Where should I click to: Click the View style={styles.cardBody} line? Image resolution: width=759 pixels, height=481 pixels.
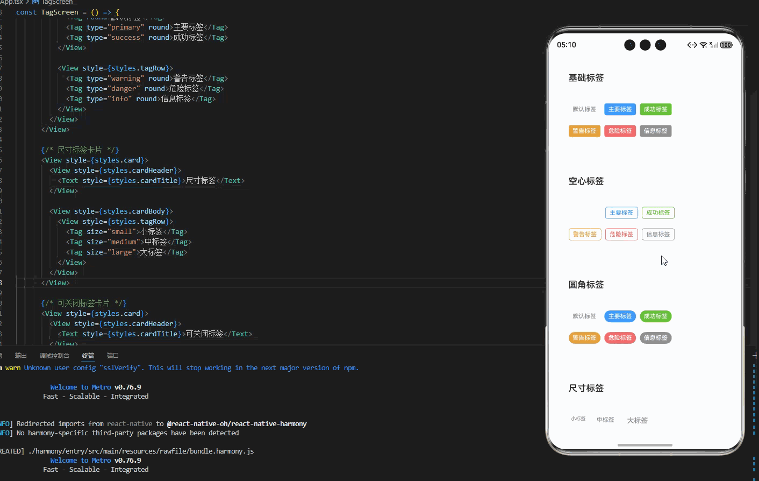[111, 211]
